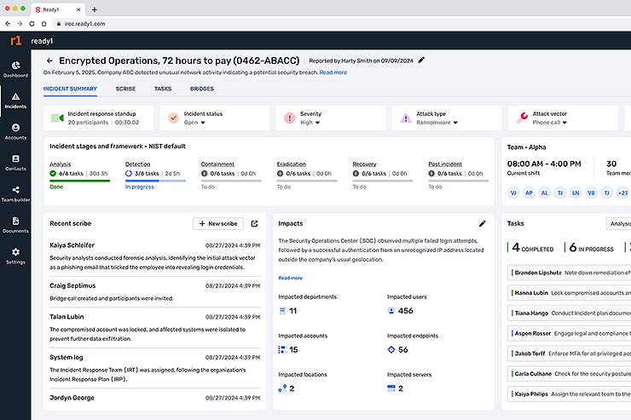This screenshot has width=631, height=420.
Task: Switch to the Bridges tab
Action: pos(201,89)
